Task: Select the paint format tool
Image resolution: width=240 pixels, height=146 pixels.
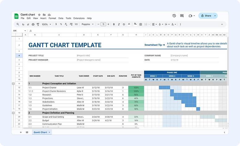Action: tap(38, 24)
